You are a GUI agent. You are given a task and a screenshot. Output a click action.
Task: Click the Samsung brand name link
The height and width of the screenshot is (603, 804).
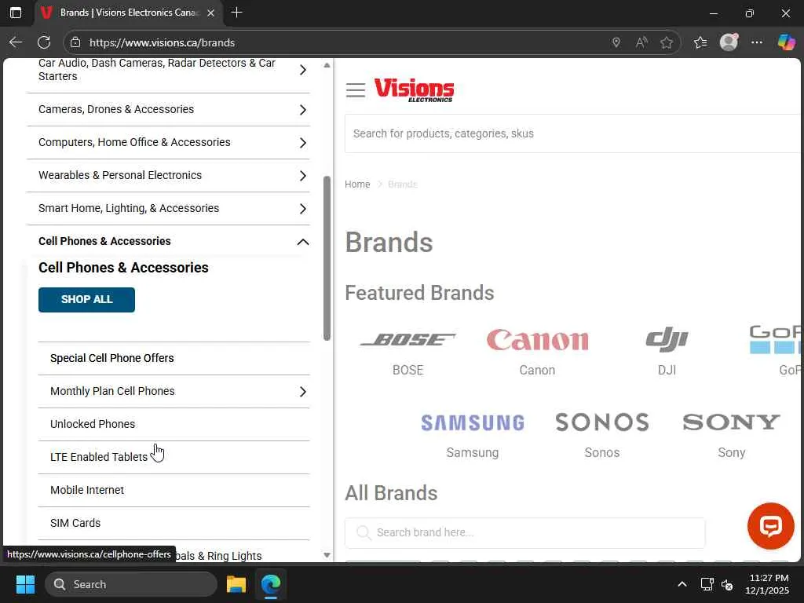click(x=472, y=453)
